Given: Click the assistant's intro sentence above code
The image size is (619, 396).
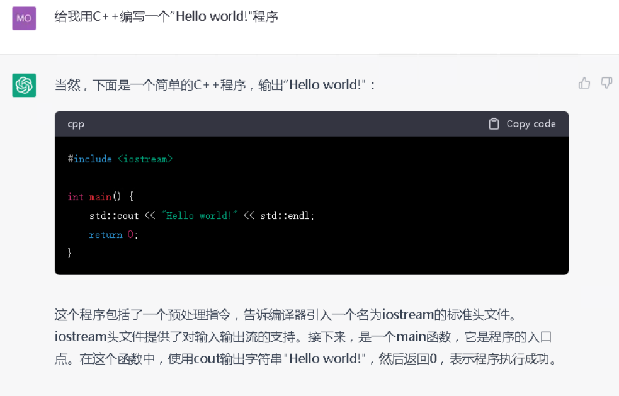Looking at the screenshot, I should pyautogui.click(x=215, y=85).
